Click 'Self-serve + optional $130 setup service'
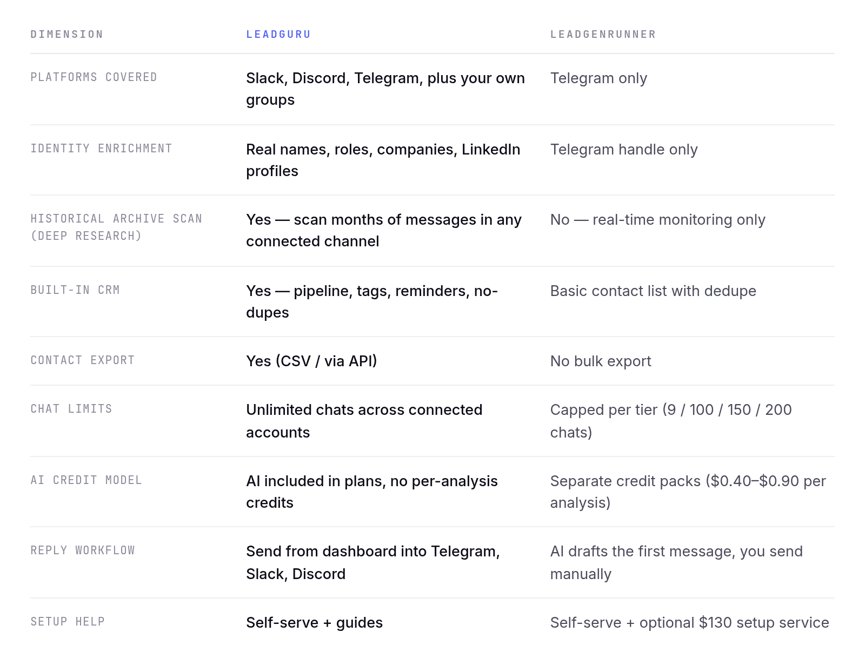Viewport: 865px width, 672px height. click(x=690, y=623)
